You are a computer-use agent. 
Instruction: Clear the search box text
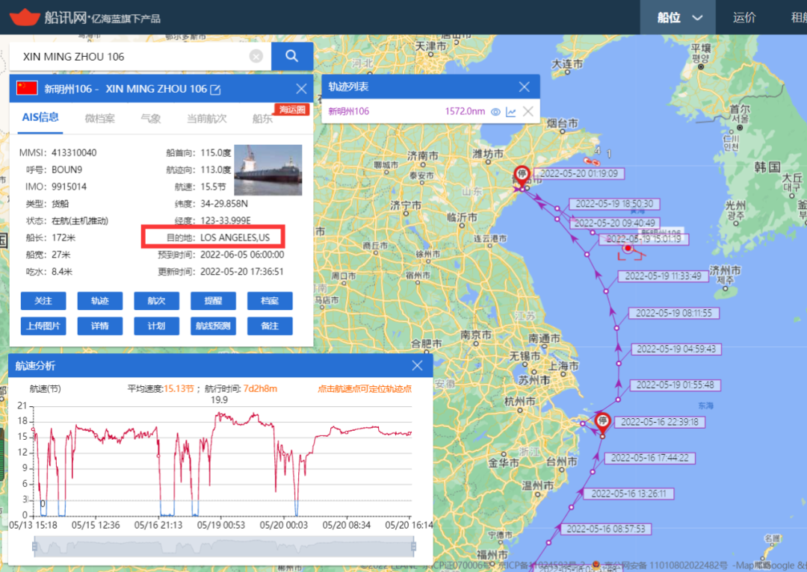pyautogui.click(x=256, y=57)
